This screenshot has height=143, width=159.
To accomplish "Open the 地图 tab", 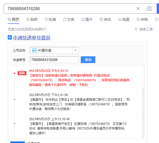I will coord(124,19).
